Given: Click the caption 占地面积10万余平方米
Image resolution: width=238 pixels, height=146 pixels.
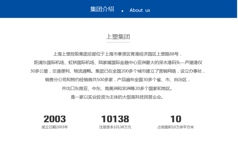Looking at the screenshot, I should (175, 127).
